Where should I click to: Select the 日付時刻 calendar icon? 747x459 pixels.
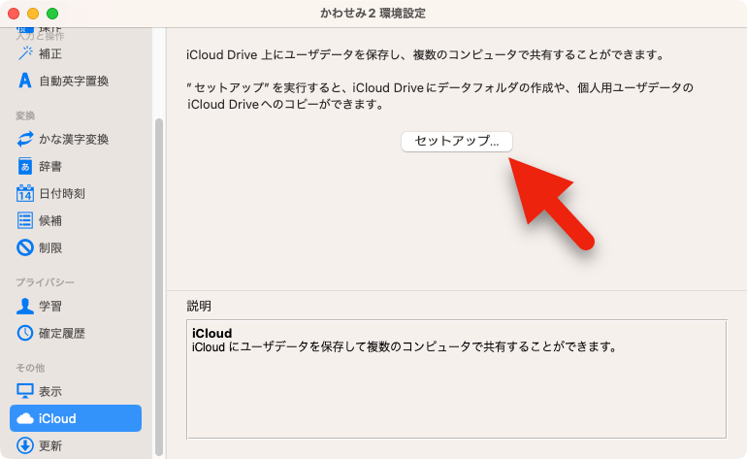click(x=25, y=193)
